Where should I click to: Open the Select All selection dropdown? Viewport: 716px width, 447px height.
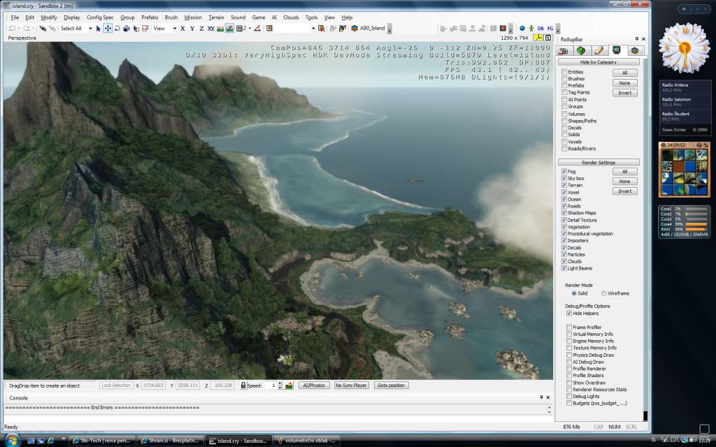click(x=90, y=28)
